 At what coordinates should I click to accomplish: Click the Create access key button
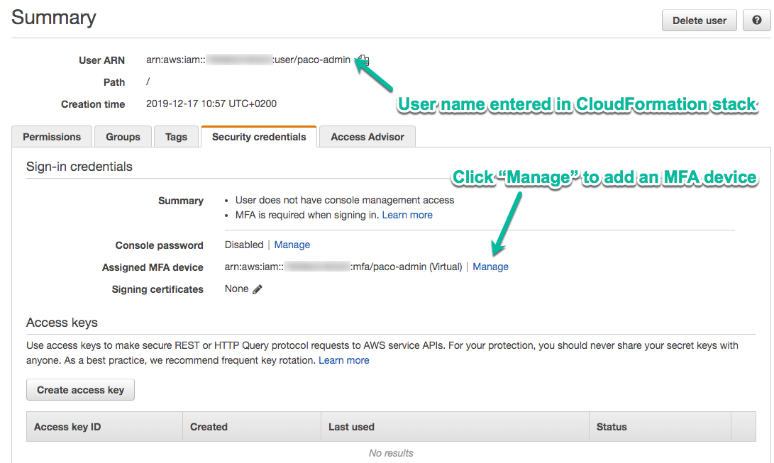pos(80,389)
